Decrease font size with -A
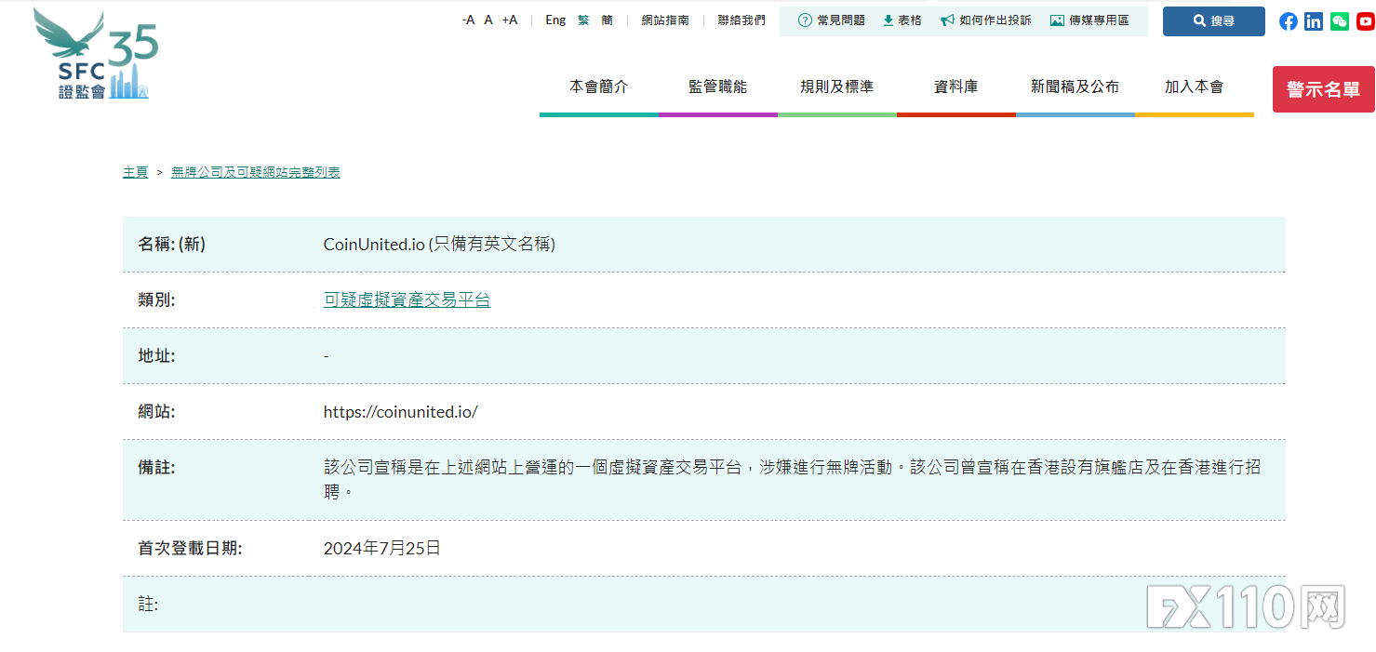1376x652 pixels. (468, 20)
